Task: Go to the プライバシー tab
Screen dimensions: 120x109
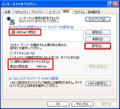Action: (38, 12)
